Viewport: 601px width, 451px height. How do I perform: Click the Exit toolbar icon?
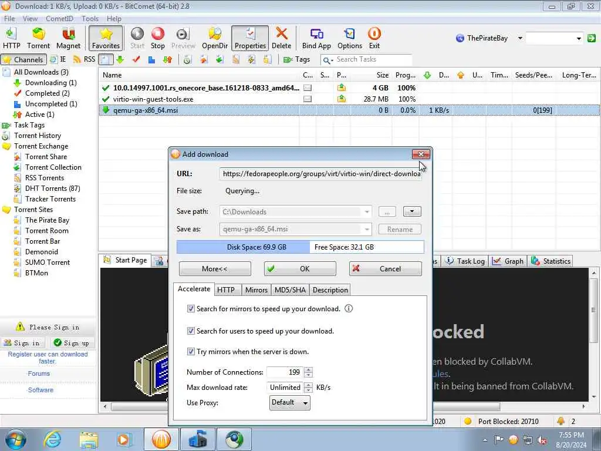(374, 38)
